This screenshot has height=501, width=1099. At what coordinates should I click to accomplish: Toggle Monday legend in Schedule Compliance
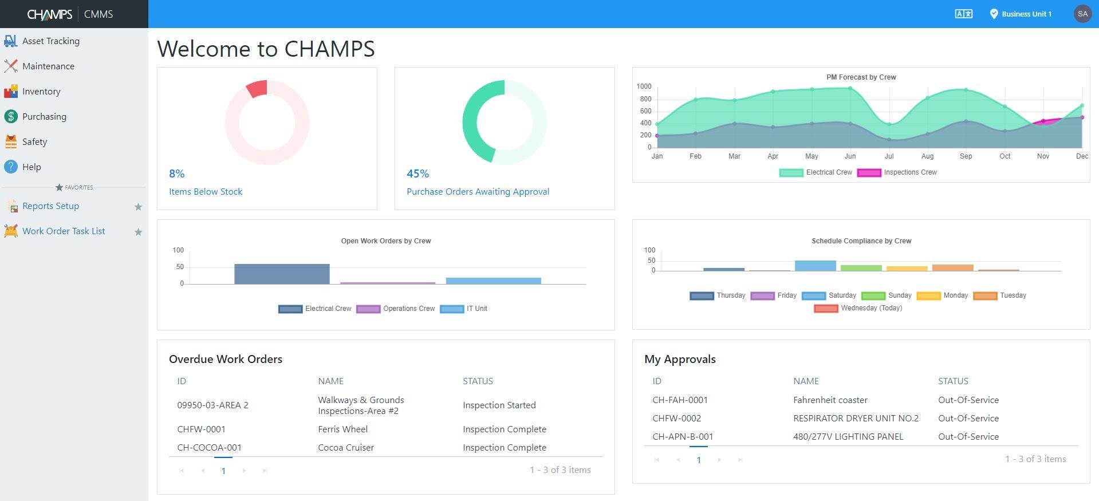tap(942, 295)
